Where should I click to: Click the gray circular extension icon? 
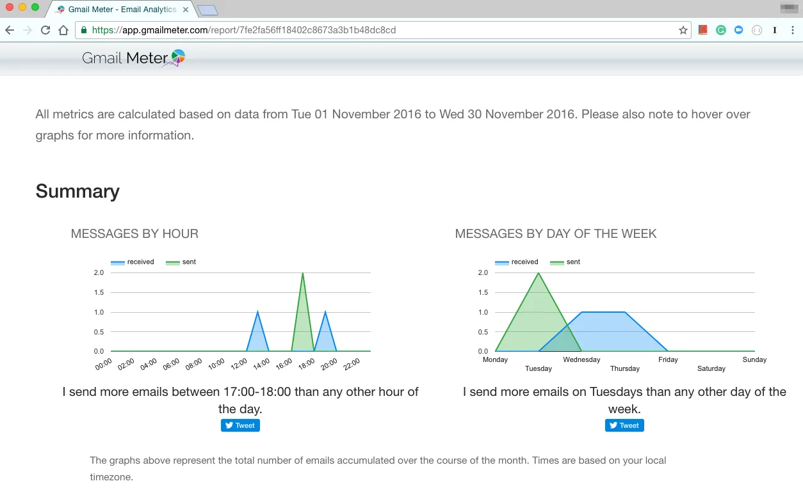pos(757,30)
